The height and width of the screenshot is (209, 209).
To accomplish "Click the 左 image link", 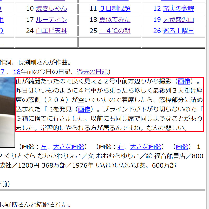I will [x=44, y=147].
